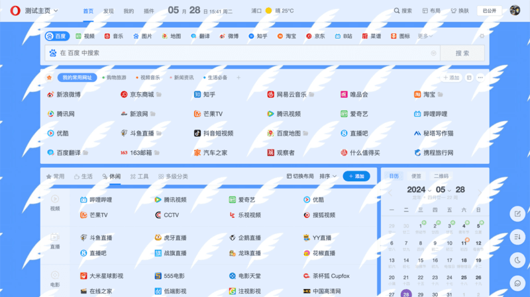Select the 微博 search engine
Screen dimensions: 530x297
tap(229, 36)
